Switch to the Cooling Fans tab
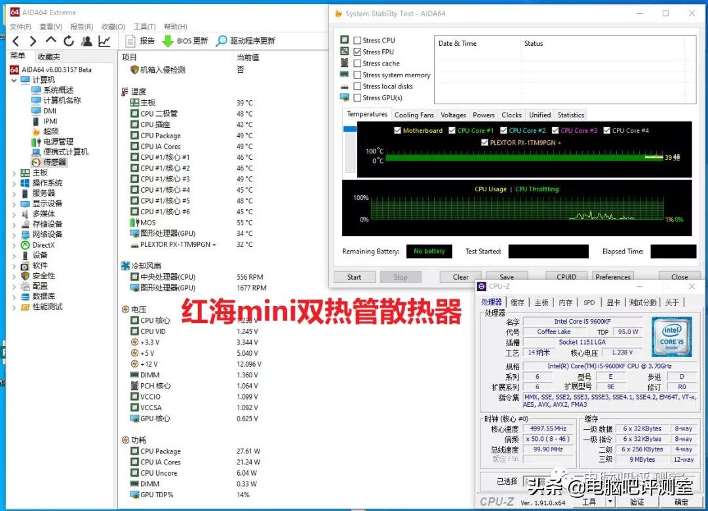The height and width of the screenshot is (511, 708). point(414,114)
